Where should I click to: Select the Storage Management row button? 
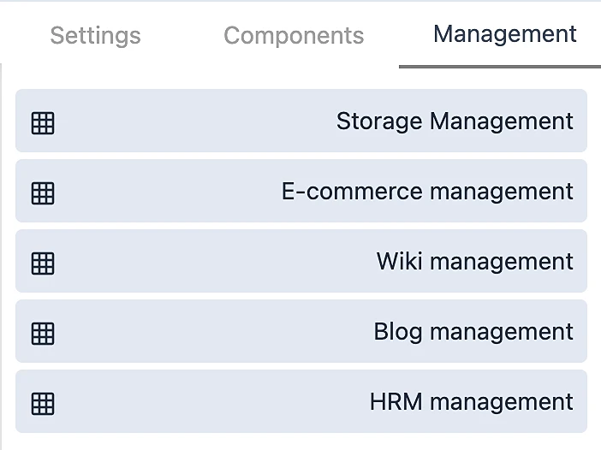[301, 121]
